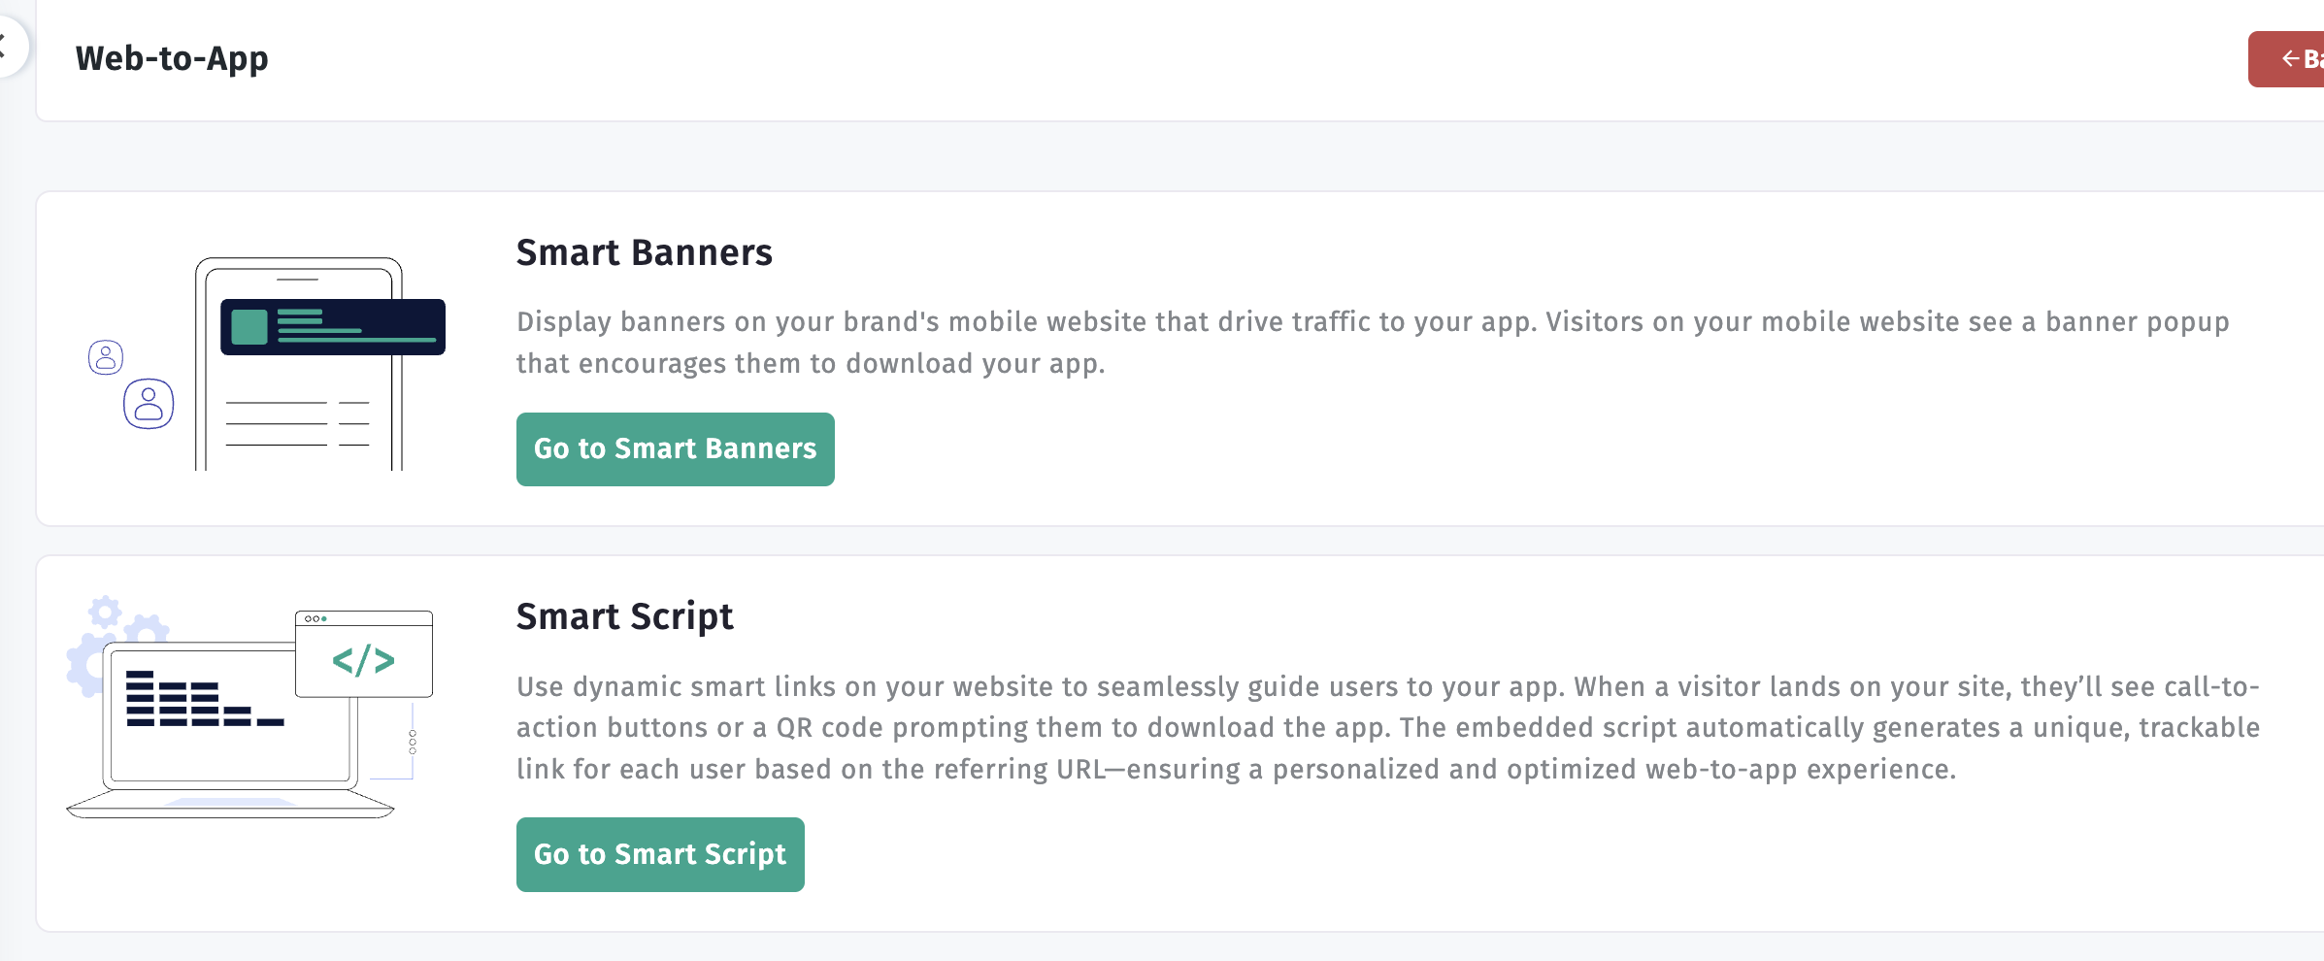Click the small window dots above code icon
The height and width of the screenshot is (961, 2324).
click(x=315, y=618)
